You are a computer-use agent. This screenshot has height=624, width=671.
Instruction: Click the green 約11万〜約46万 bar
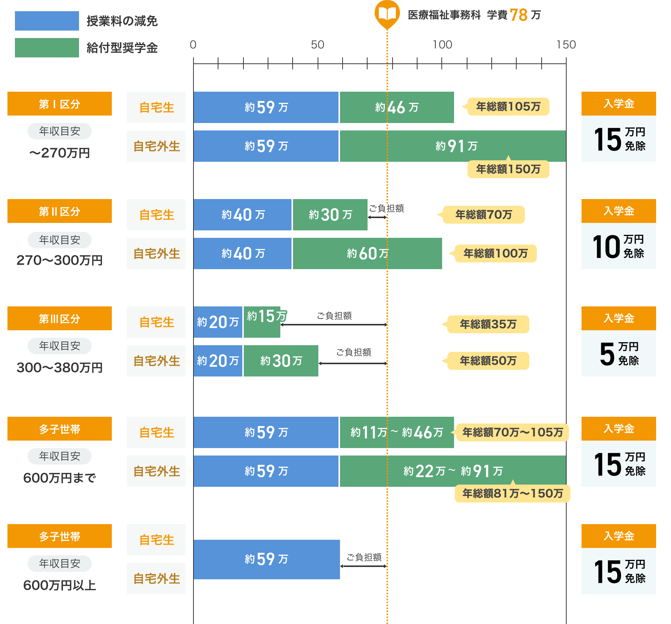click(397, 432)
